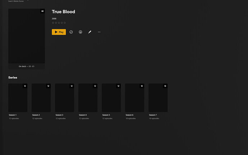Open the Season 7 poster
248x155 pixels.
[158, 98]
